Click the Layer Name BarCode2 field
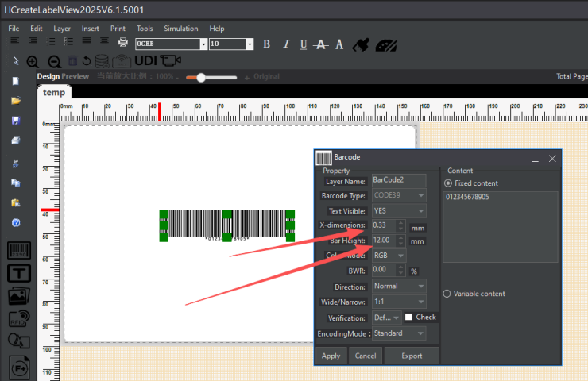Image resolution: width=588 pixels, height=381 pixels. tap(399, 180)
